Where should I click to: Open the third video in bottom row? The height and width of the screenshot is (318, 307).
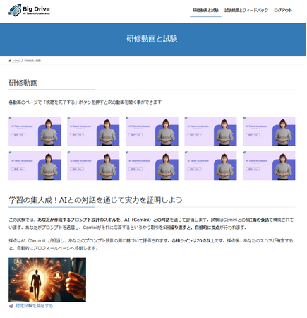[x=152, y=166]
